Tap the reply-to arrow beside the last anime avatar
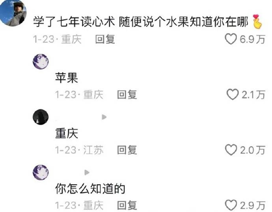 click(87, 172)
